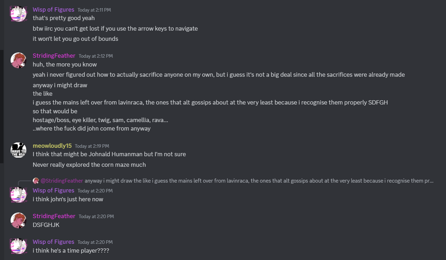Click meowloudly15's "Wave to the NSA" avatar

coord(18,150)
